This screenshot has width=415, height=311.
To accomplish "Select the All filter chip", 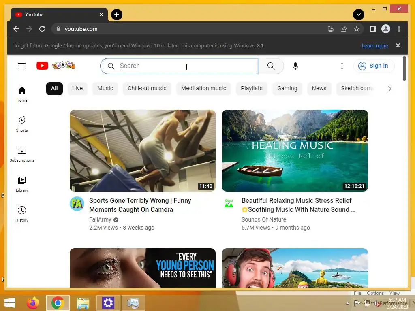I will point(54,88).
